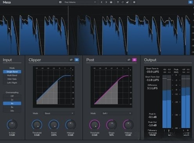Screen dimensions: 194x143
Task: Toggle the Post section power button
Action: (134, 60)
